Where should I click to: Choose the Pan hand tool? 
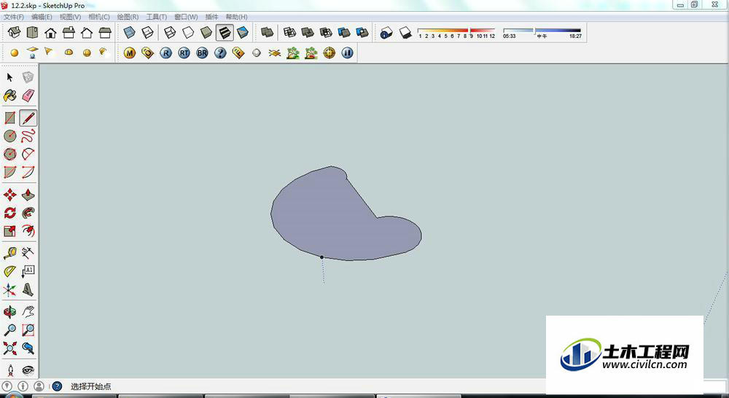(28, 311)
